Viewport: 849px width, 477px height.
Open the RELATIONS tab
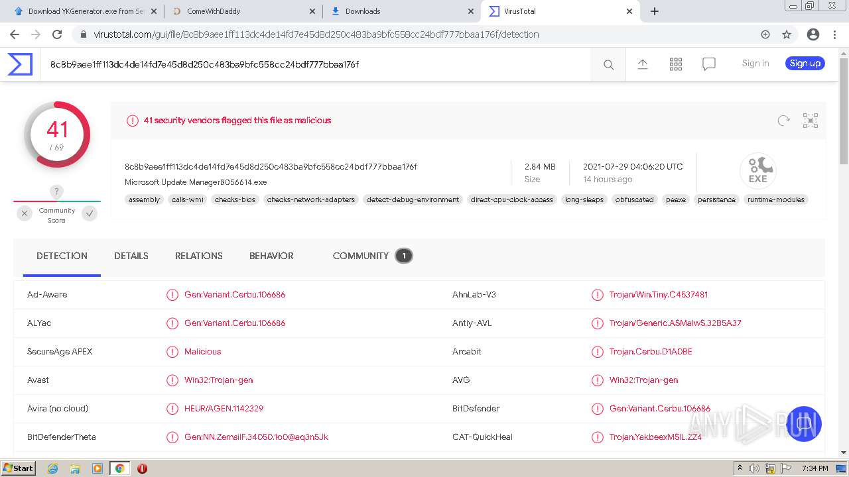pos(199,256)
